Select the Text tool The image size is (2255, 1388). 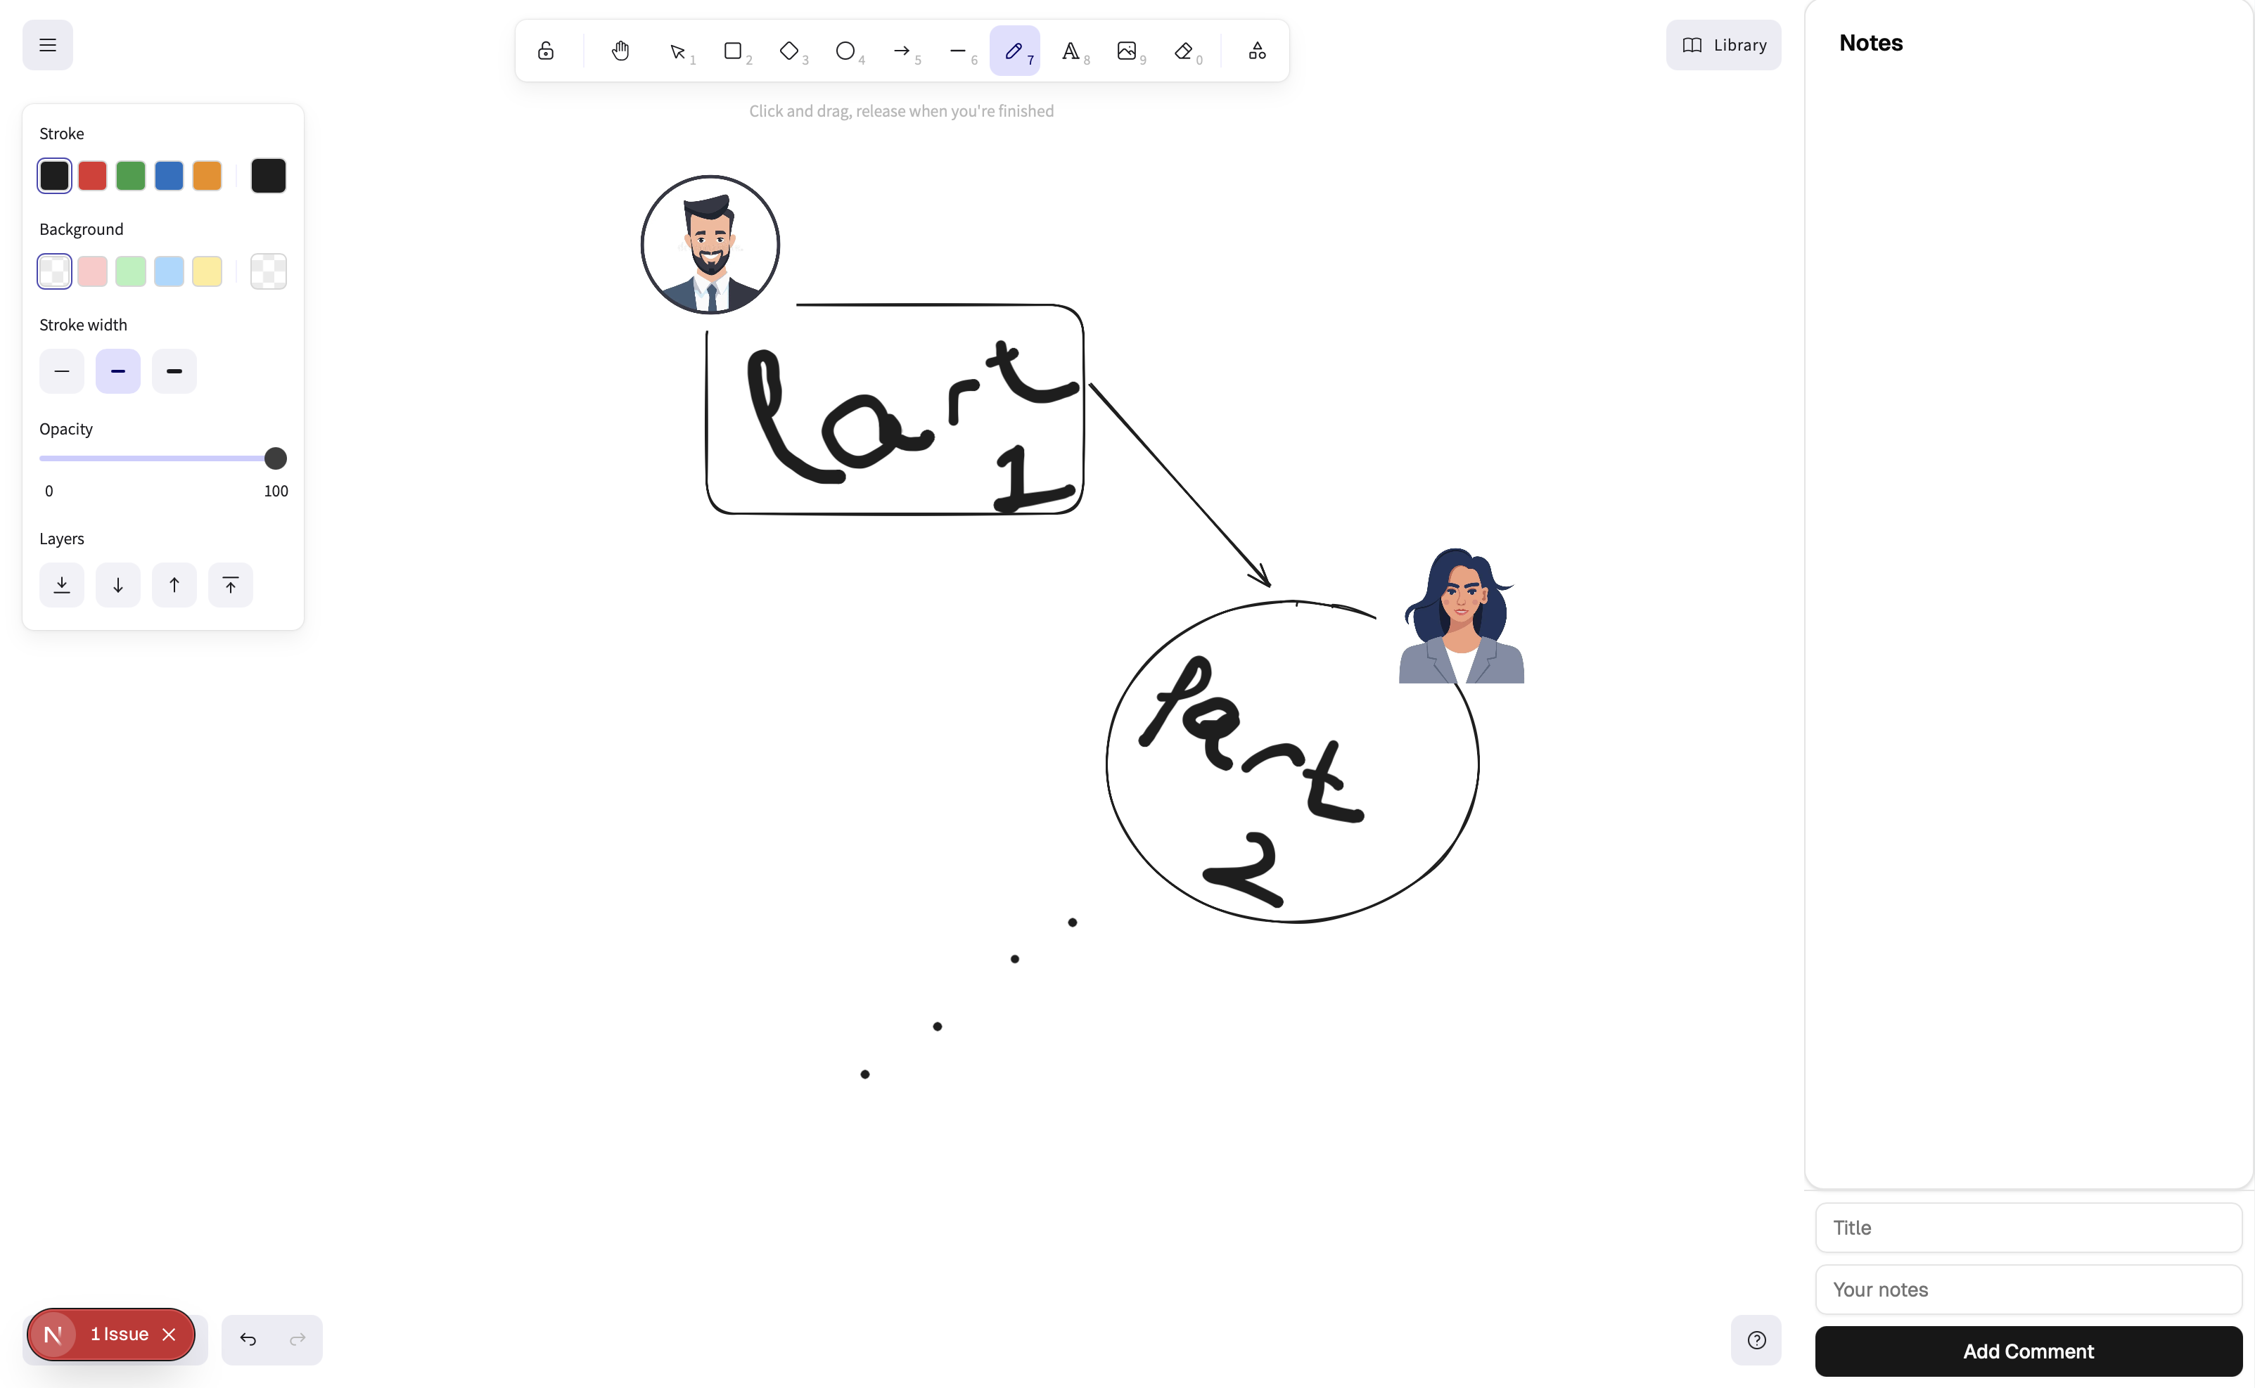coord(1071,51)
